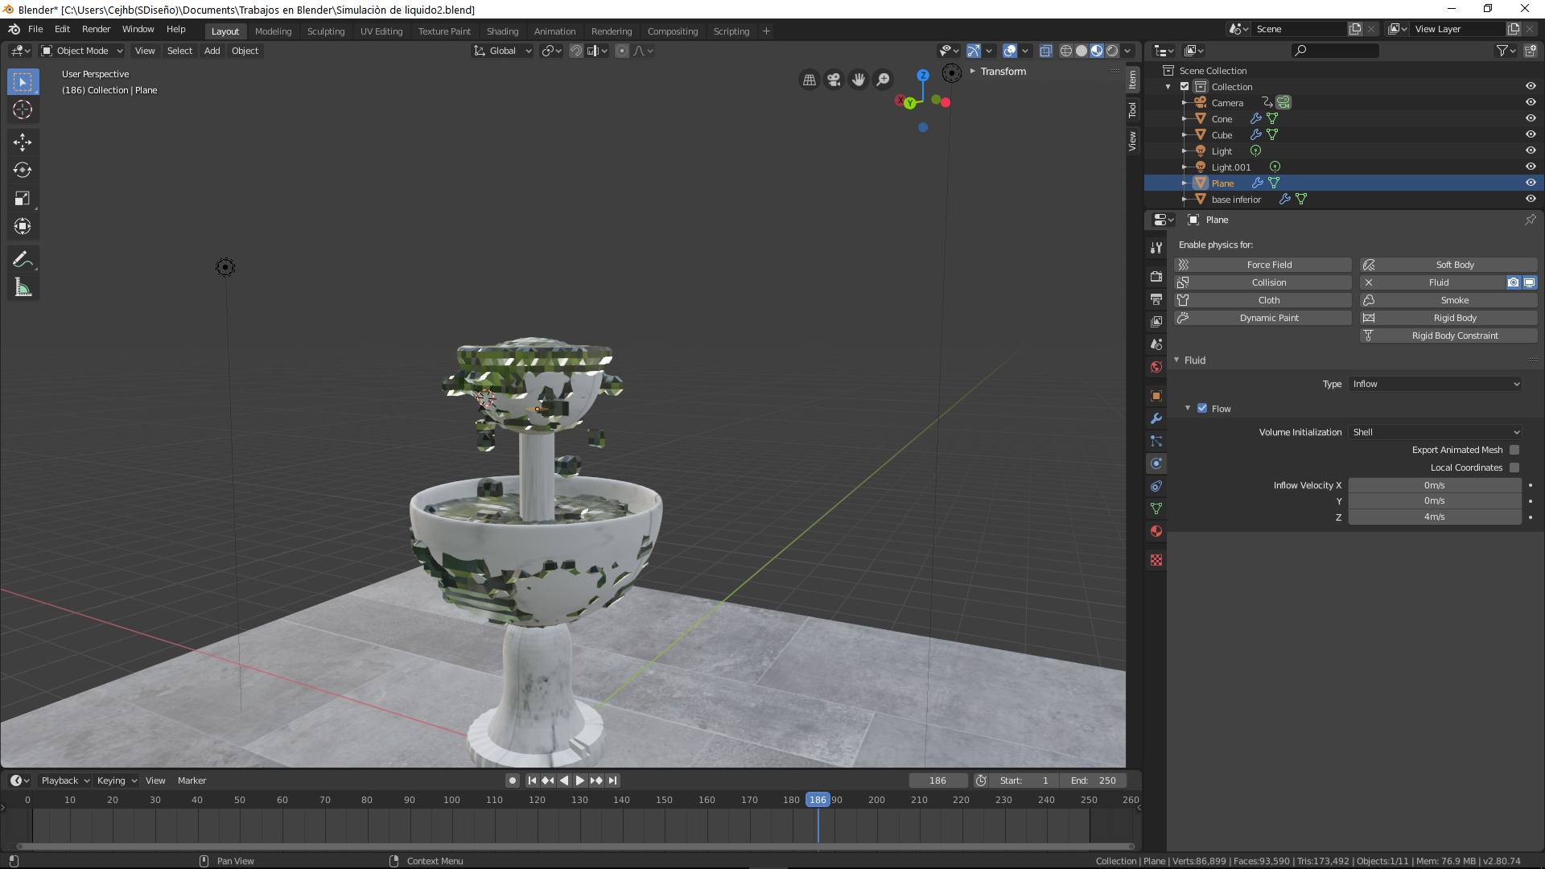The width and height of the screenshot is (1545, 869).
Task: Click the Inflow Velocity Z field
Action: 1434,517
